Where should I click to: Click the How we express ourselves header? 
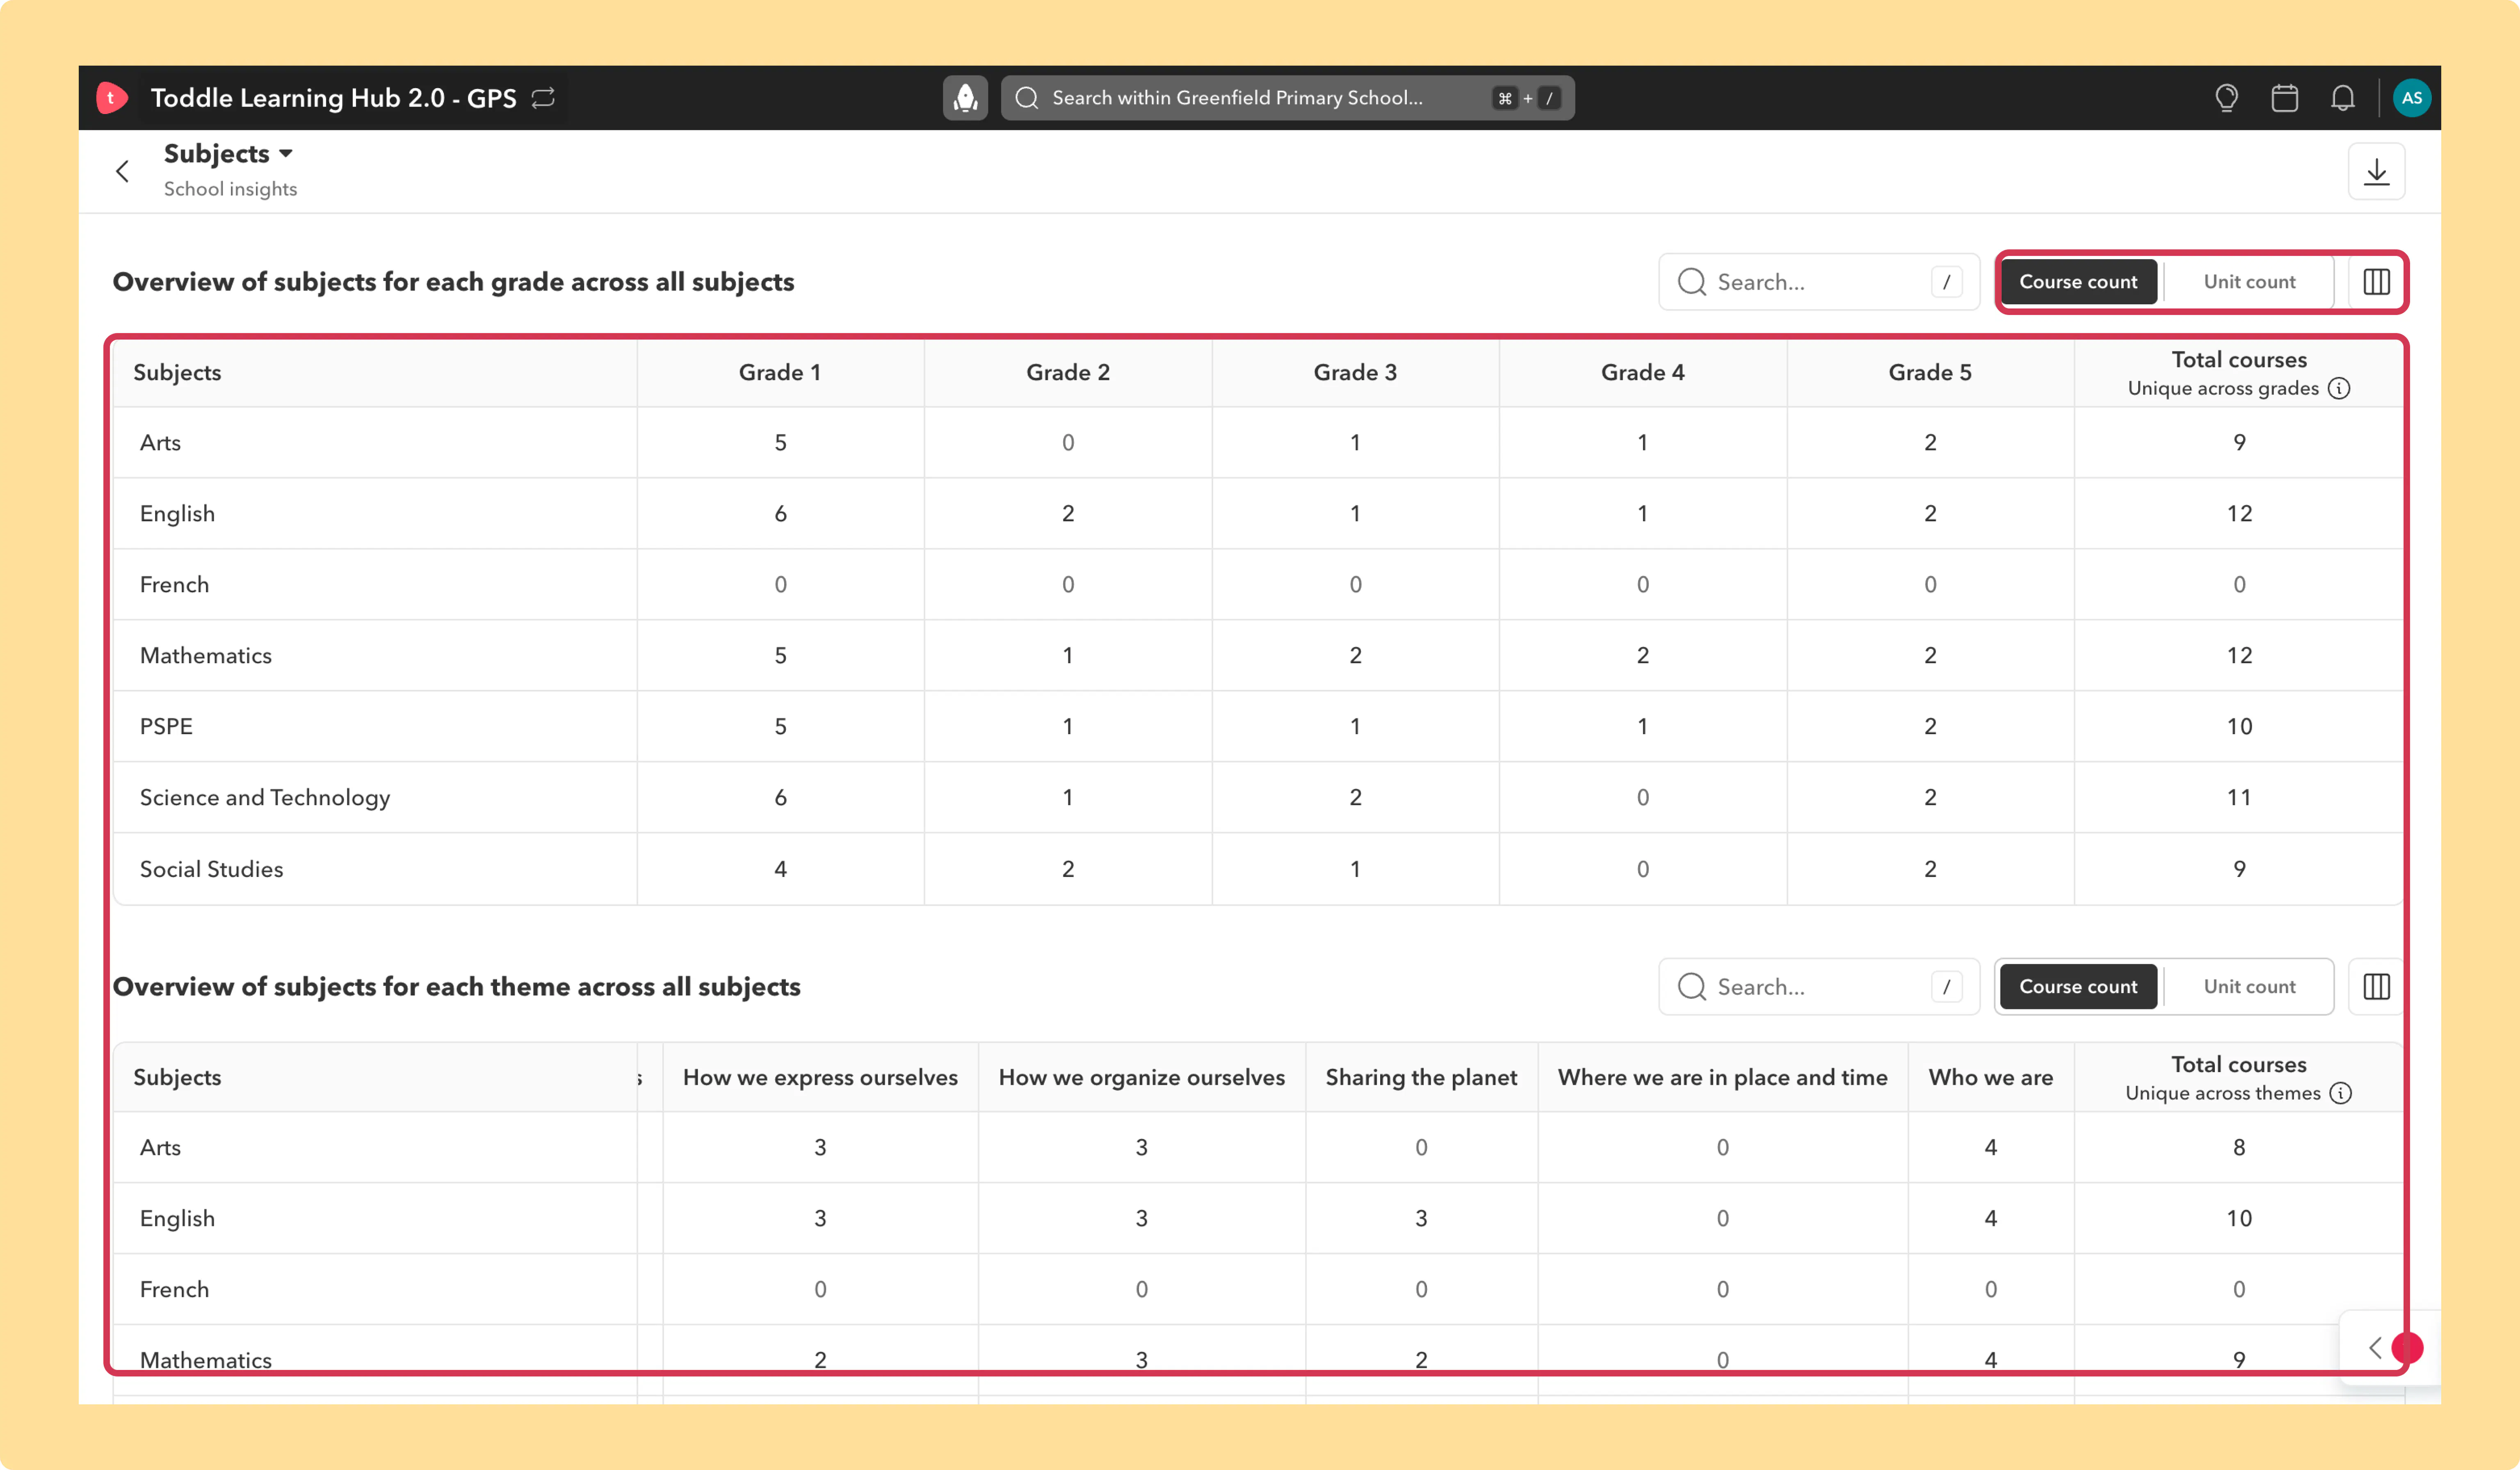(x=820, y=1078)
